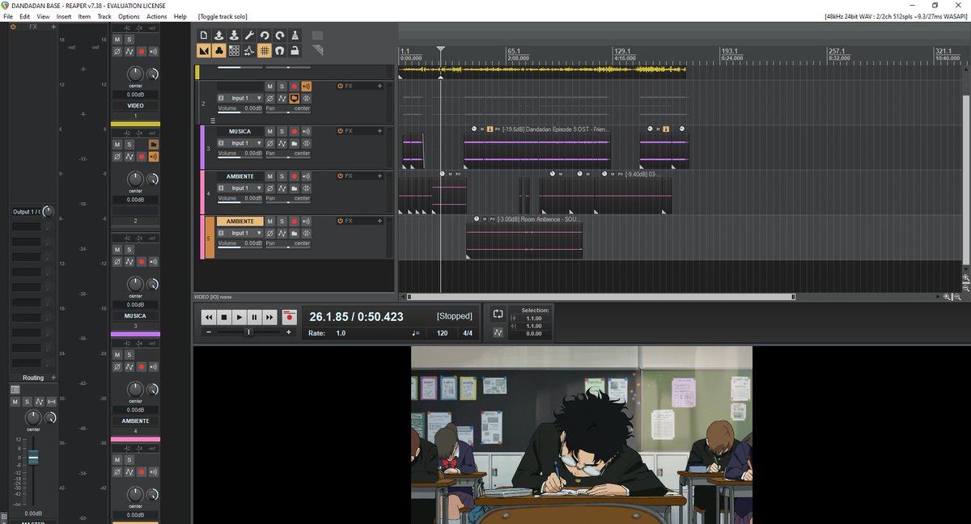Open the Edit menu
971x524 pixels.
click(25, 16)
